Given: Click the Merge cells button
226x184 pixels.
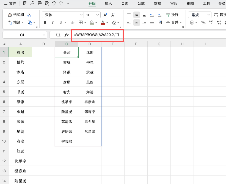Looking at the screenshot, I should tap(172, 23).
